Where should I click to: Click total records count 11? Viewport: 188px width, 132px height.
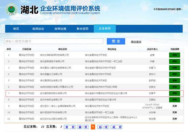coord(42,127)
